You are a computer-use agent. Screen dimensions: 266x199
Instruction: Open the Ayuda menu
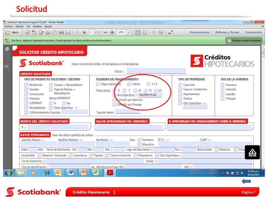[48, 27]
